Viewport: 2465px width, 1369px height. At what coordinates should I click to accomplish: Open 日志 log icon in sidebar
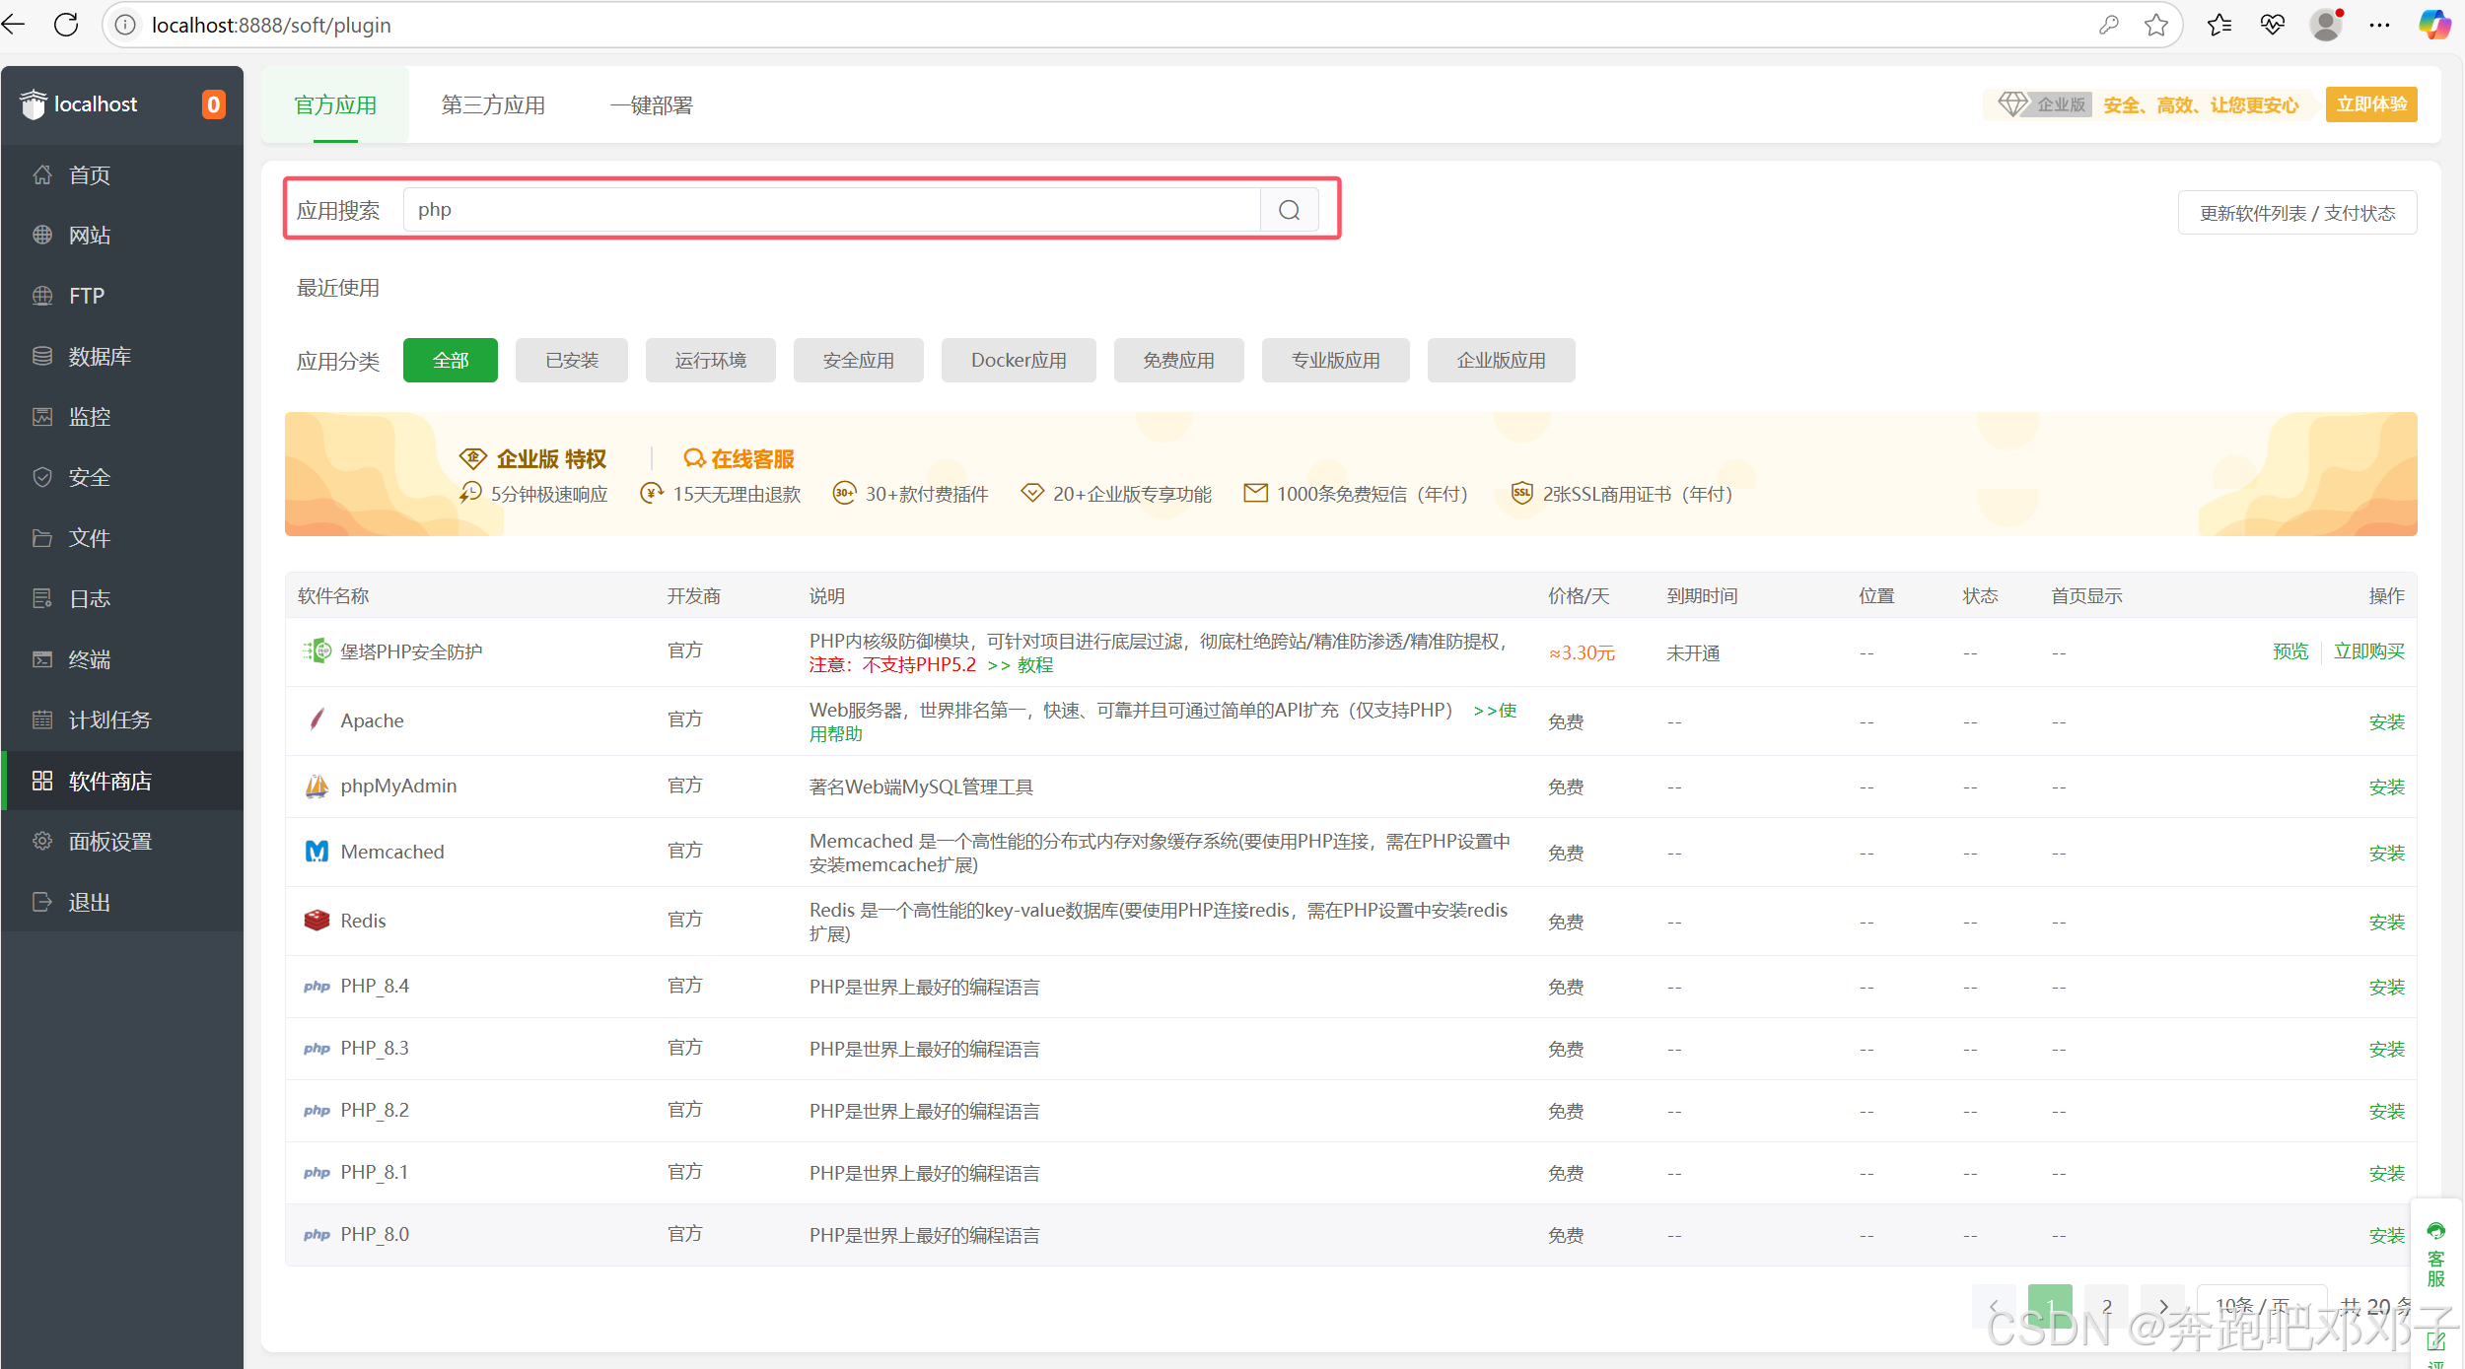click(x=42, y=598)
